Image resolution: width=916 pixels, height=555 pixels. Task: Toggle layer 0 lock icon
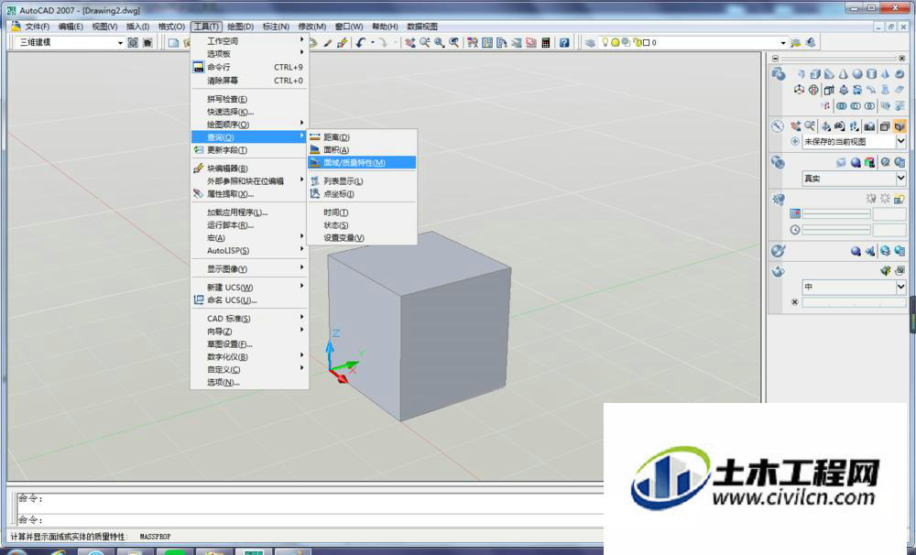point(638,42)
